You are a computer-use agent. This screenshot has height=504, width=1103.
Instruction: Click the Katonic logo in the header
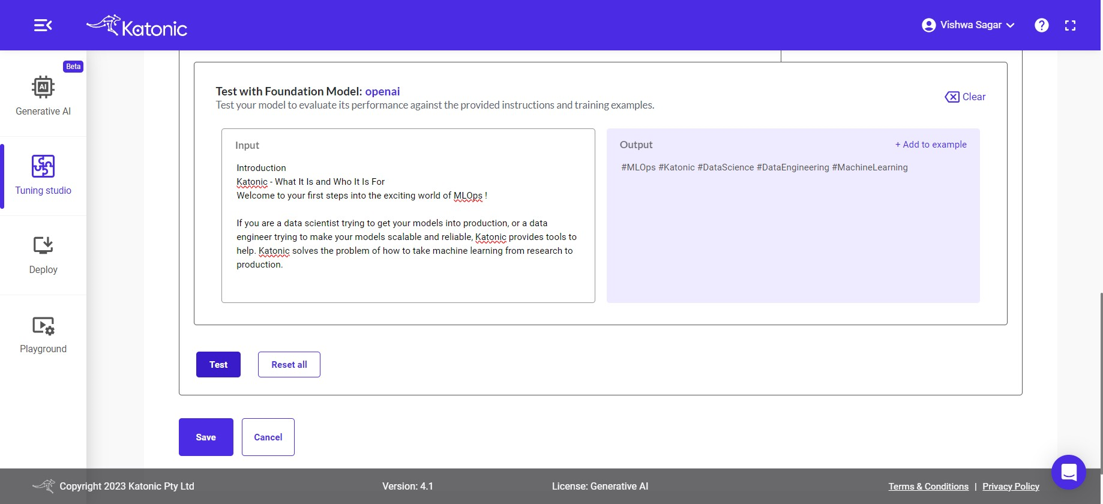(137, 26)
